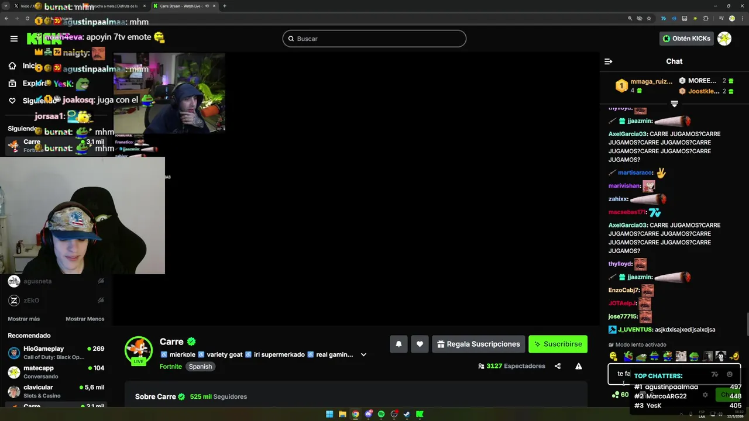This screenshot has width=749, height=421.
Task: Enable notifications with the bell button
Action: point(398,344)
